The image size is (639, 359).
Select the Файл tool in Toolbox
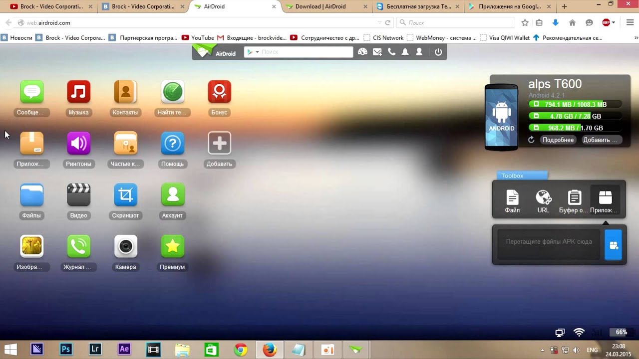pos(512,201)
